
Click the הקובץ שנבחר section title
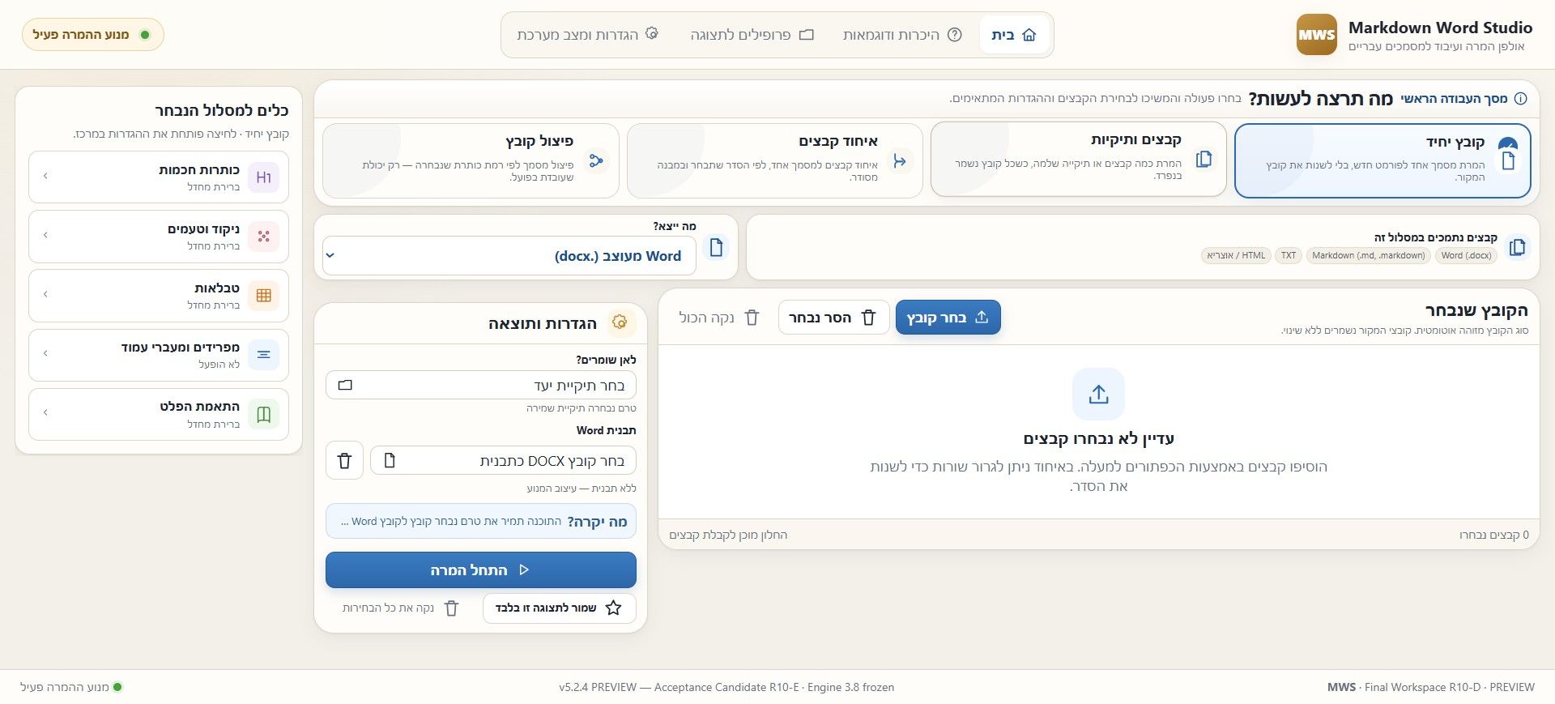click(1476, 310)
